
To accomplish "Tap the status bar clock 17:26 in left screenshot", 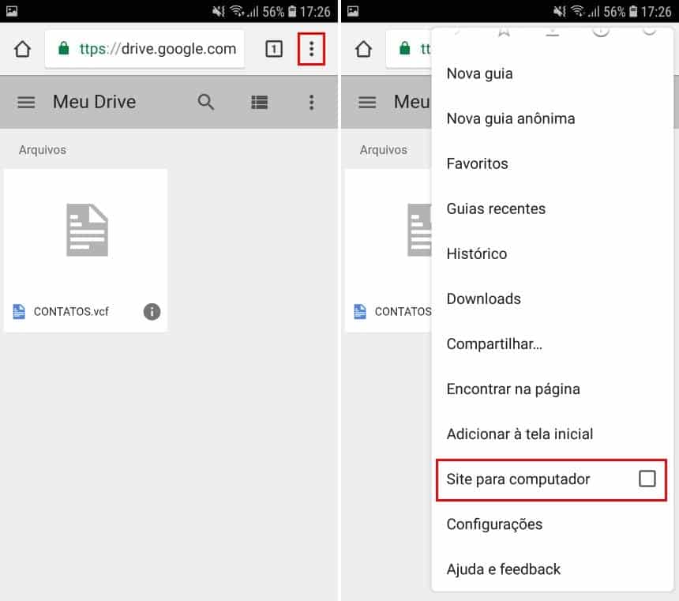I will pos(315,12).
